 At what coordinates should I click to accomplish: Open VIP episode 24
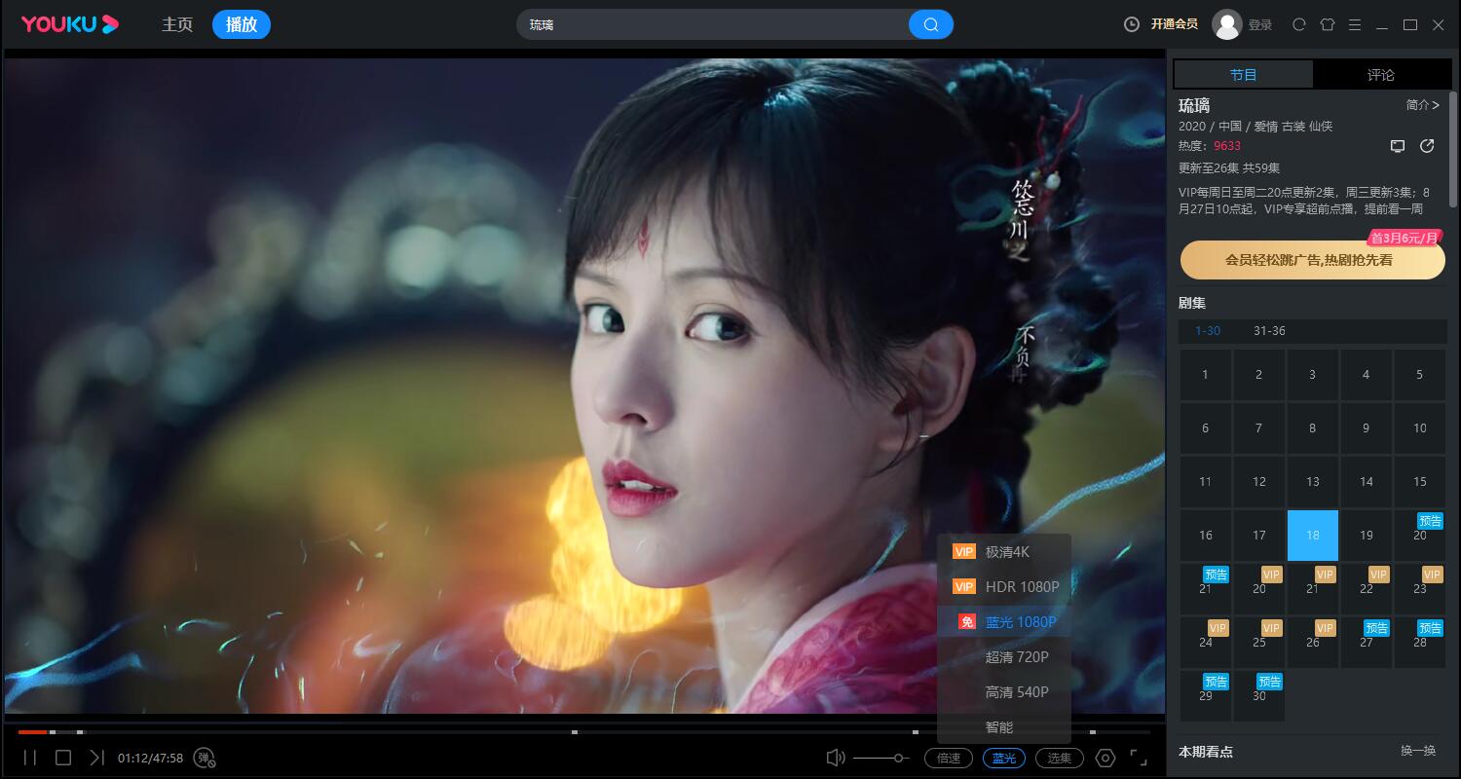1206,643
